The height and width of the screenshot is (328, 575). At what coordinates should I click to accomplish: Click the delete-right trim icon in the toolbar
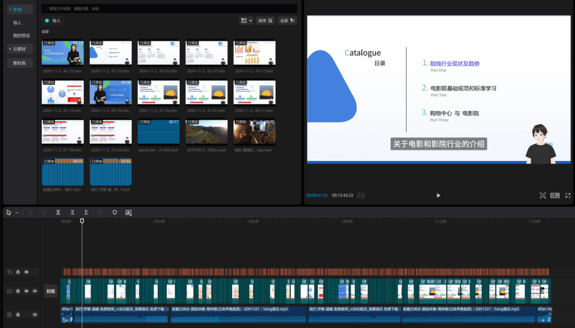point(86,212)
